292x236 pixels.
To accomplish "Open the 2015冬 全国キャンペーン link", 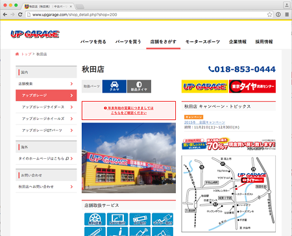I will coord(204,123).
